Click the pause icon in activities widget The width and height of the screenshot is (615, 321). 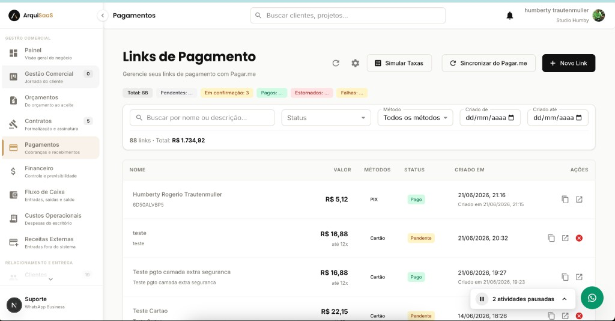point(482,299)
